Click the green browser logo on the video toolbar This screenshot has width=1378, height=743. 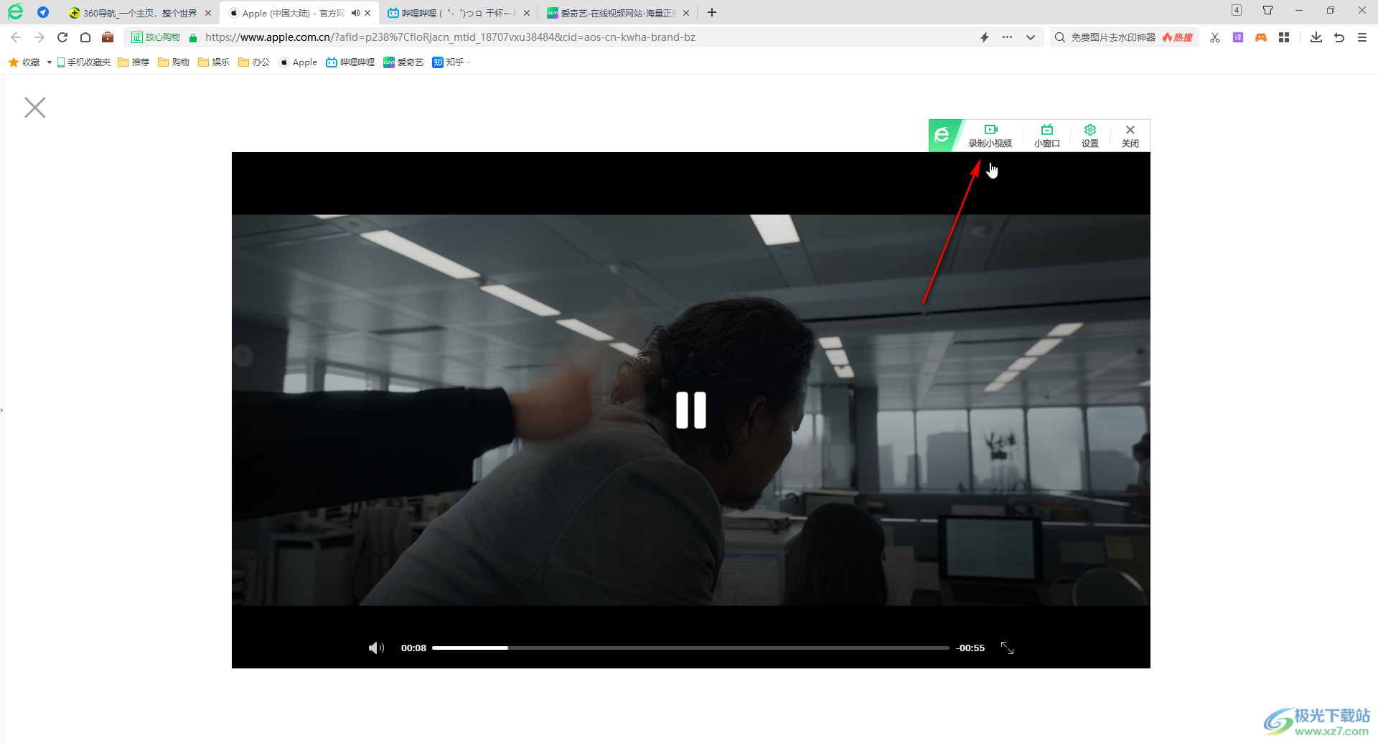pos(942,136)
